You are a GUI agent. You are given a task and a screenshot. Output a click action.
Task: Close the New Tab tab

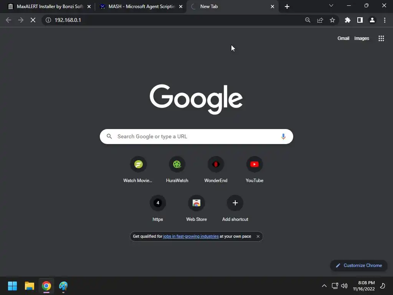coord(272,7)
